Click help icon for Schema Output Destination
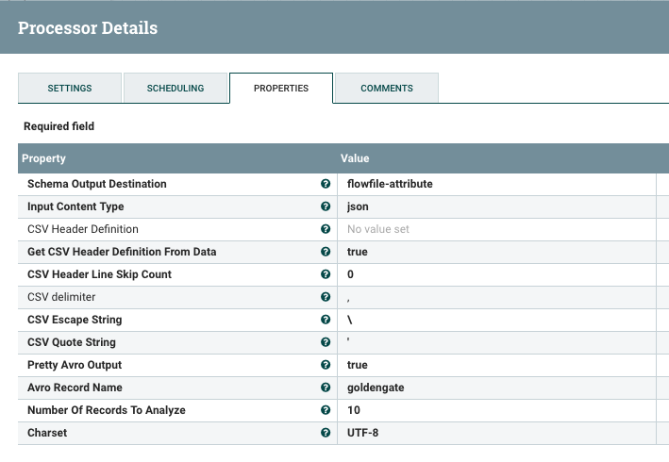 pos(326,184)
